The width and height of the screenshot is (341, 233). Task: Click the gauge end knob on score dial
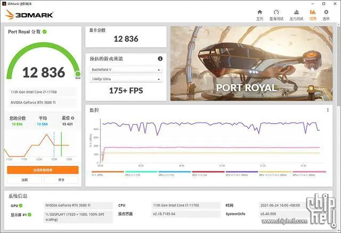tap(78, 74)
